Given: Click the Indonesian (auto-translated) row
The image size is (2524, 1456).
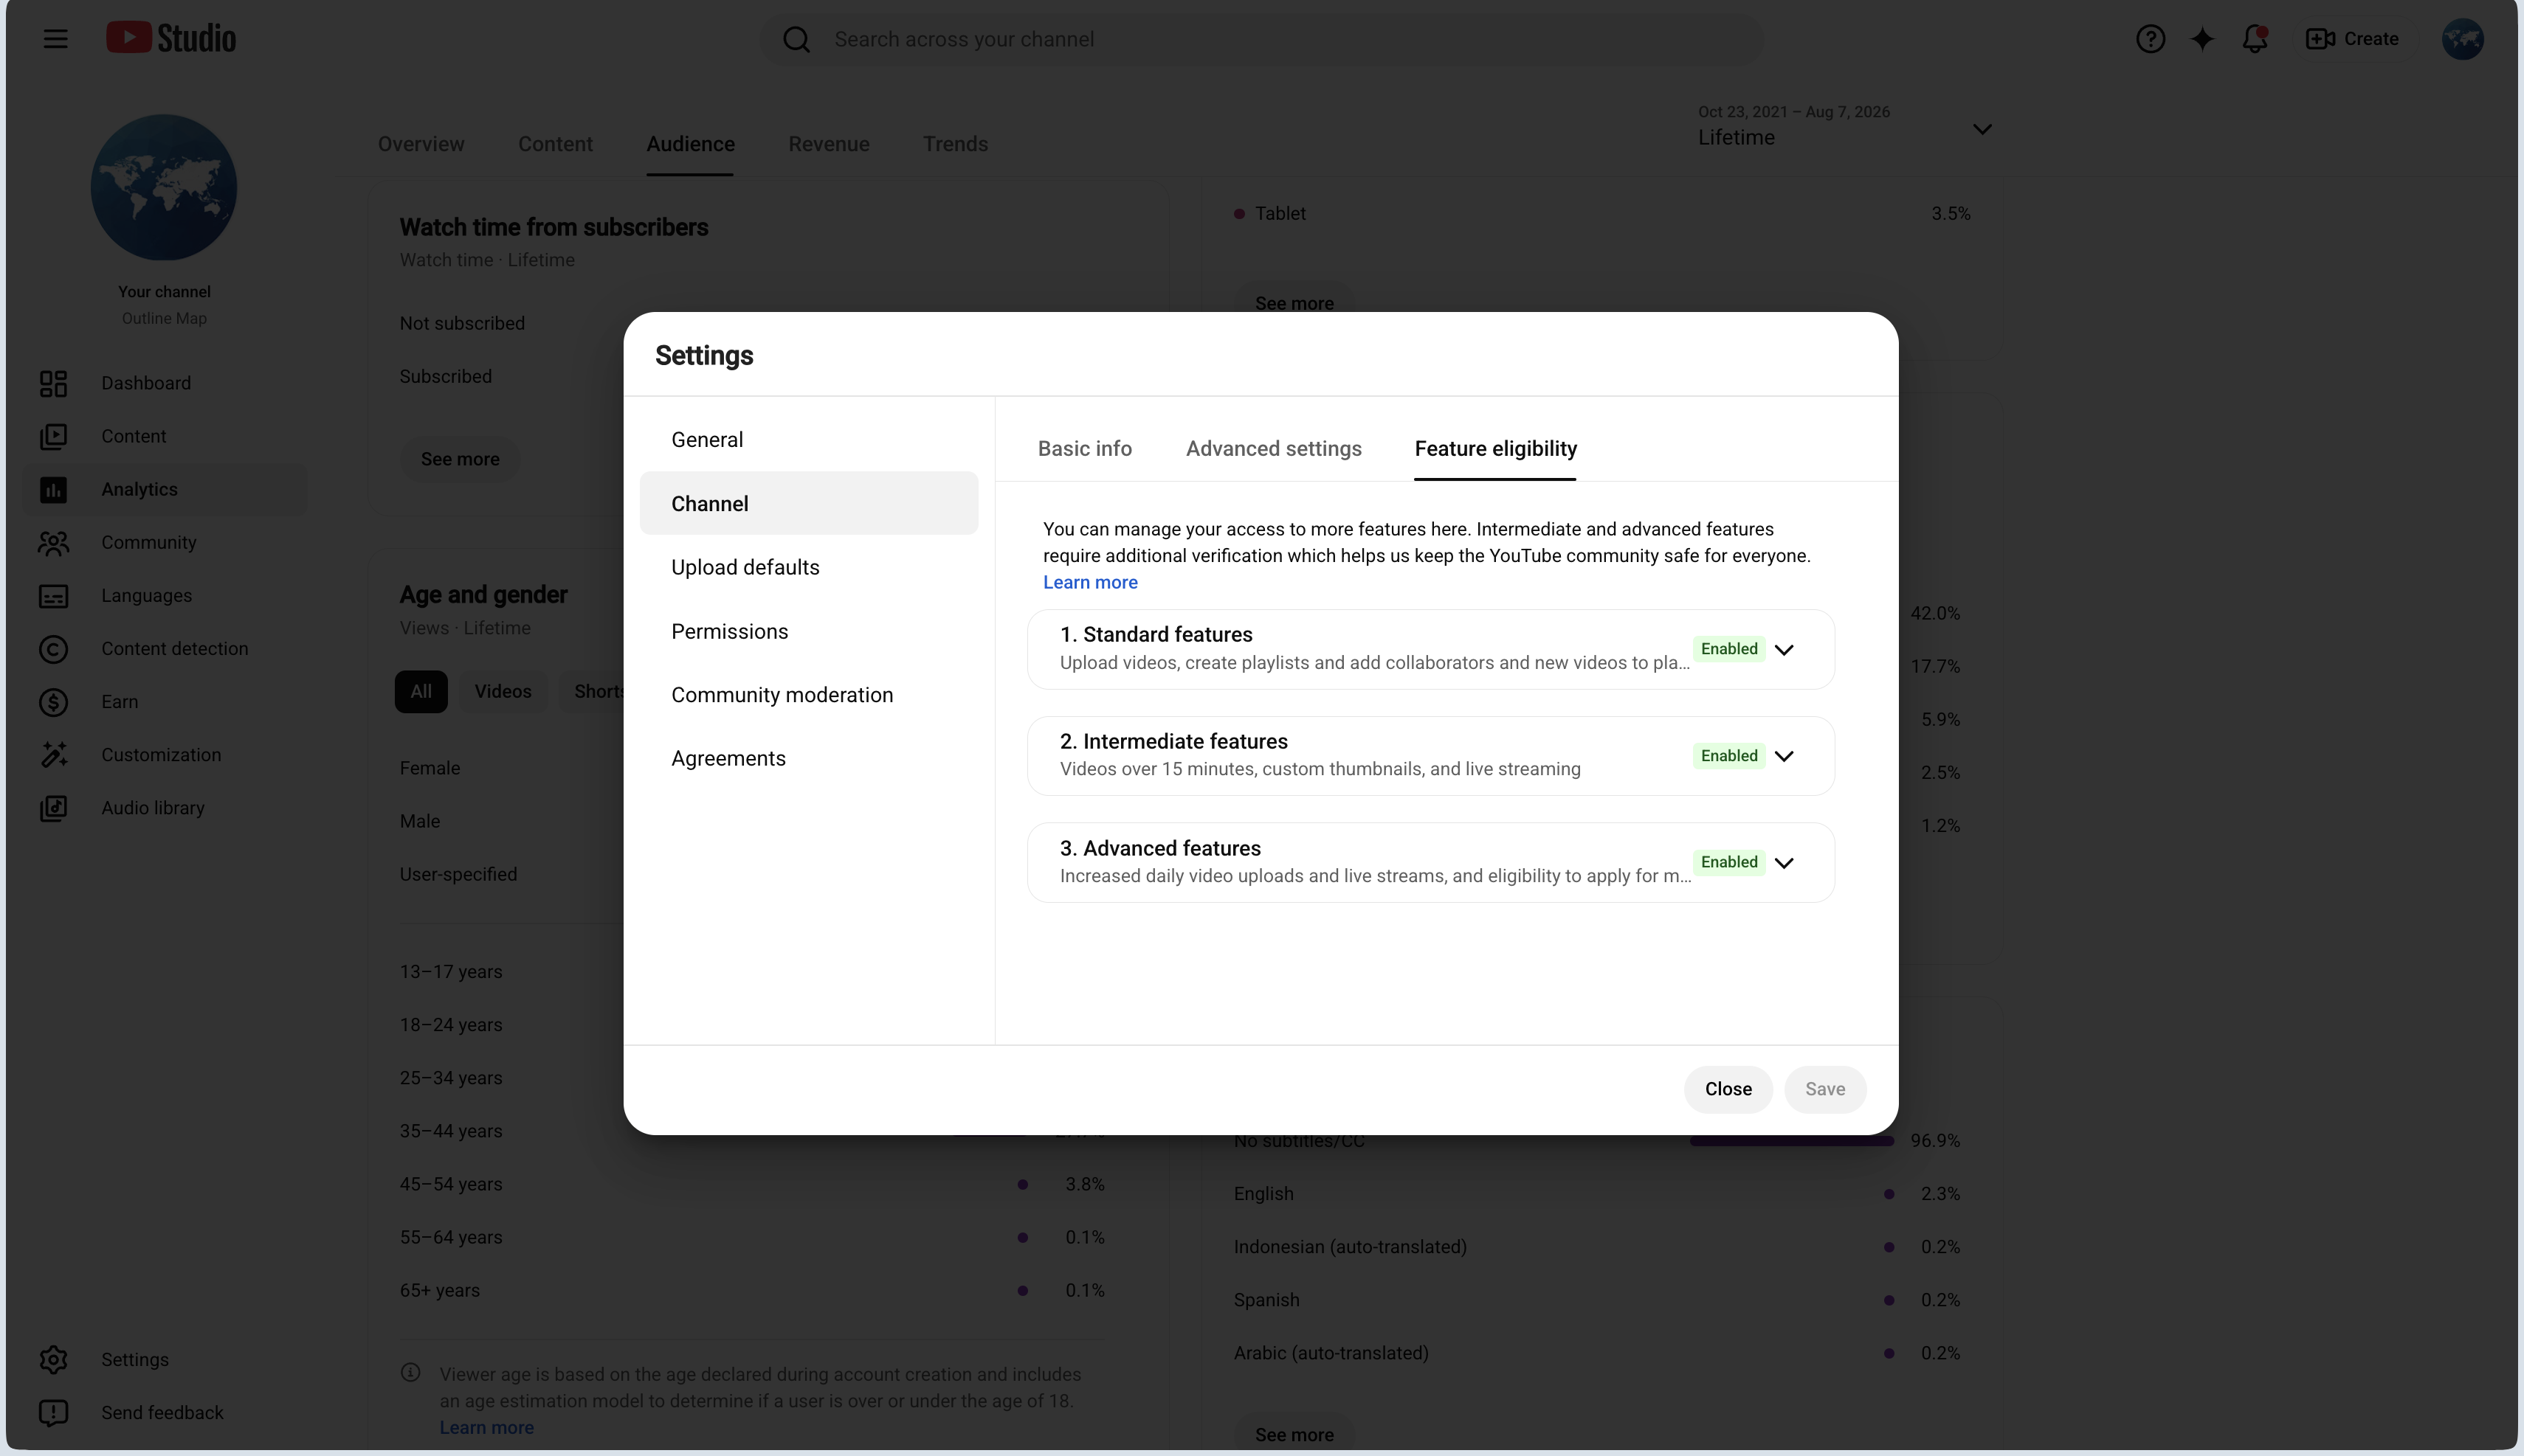Looking at the screenshot, I should coord(1596,1247).
